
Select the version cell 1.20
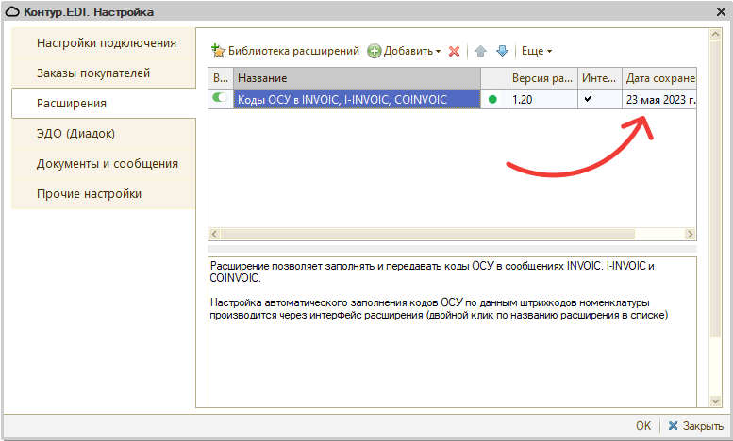[542, 100]
